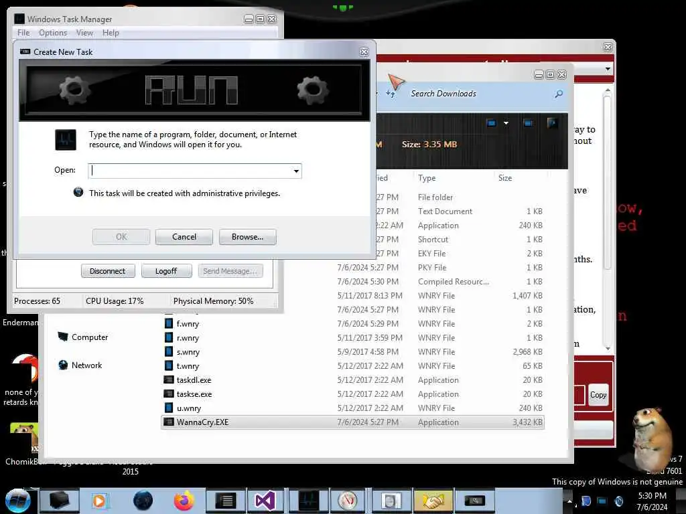The height and width of the screenshot is (514, 686).
Task: Click the black list-window taskbar icon
Action: point(226,501)
